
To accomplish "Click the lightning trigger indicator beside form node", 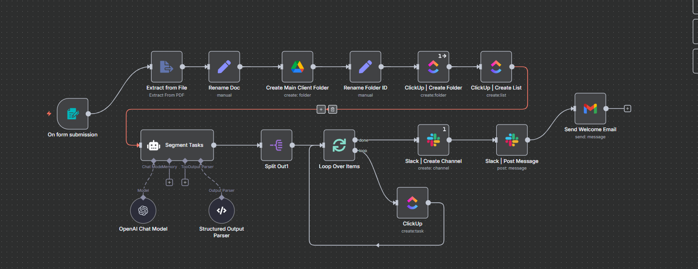I will point(48,114).
